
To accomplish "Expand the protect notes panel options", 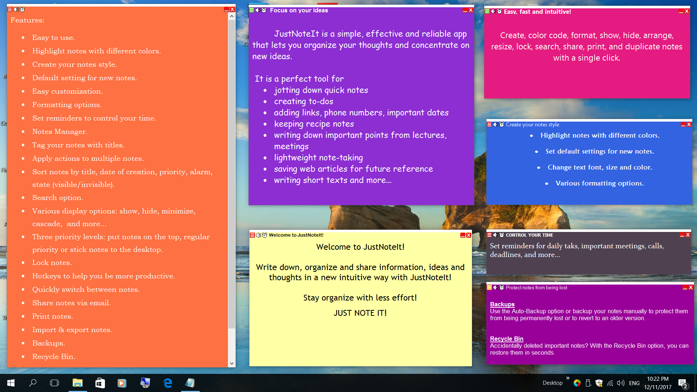I will (489, 288).
